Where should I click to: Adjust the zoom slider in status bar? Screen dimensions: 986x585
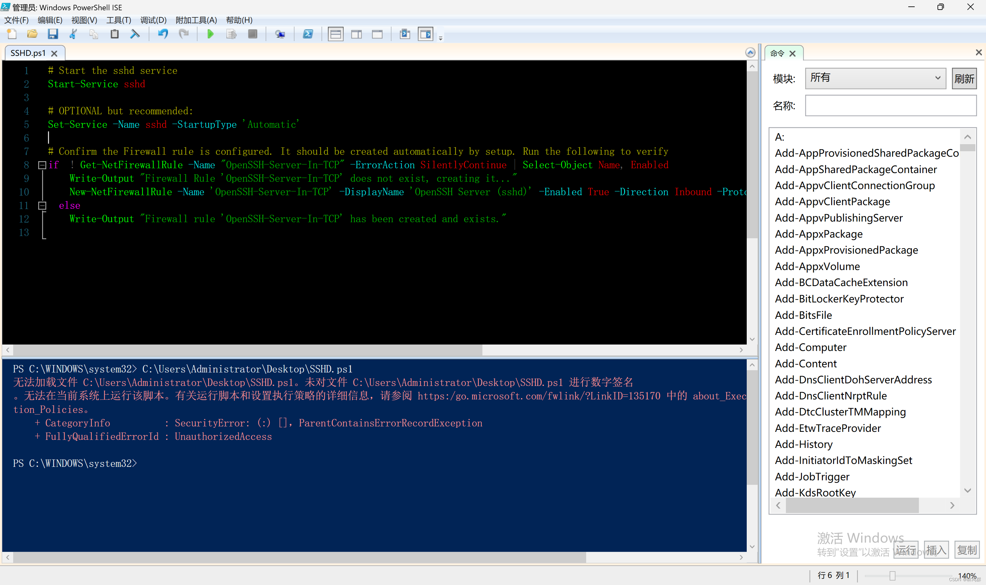point(893,576)
